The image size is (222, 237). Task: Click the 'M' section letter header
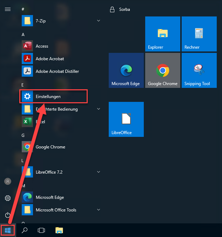coord(23,186)
